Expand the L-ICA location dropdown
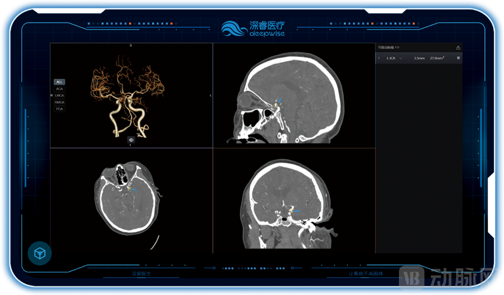 point(401,58)
